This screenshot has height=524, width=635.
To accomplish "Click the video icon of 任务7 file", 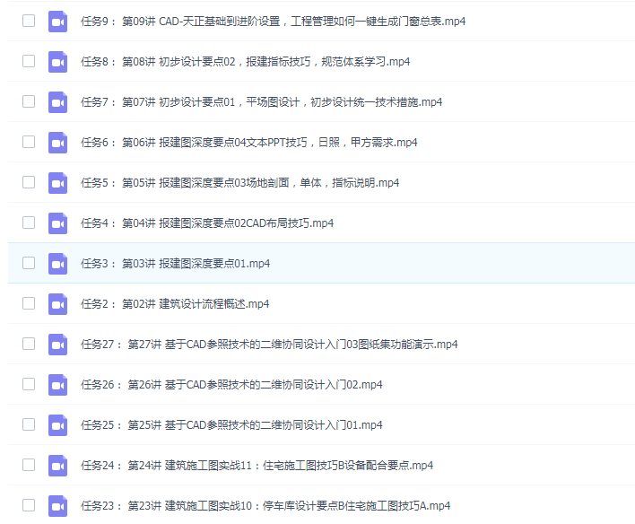I will pos(57,102).
